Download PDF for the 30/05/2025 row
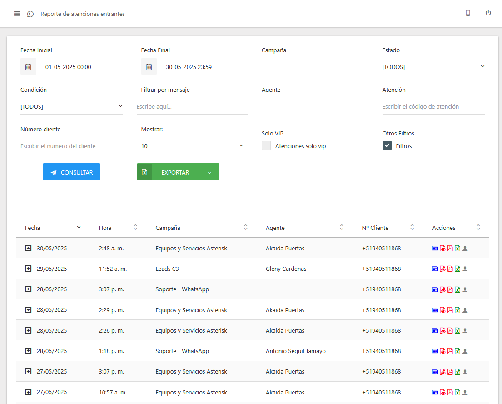Screen dimensions: 502x404 pyautogui.click(x=450, y=248)
